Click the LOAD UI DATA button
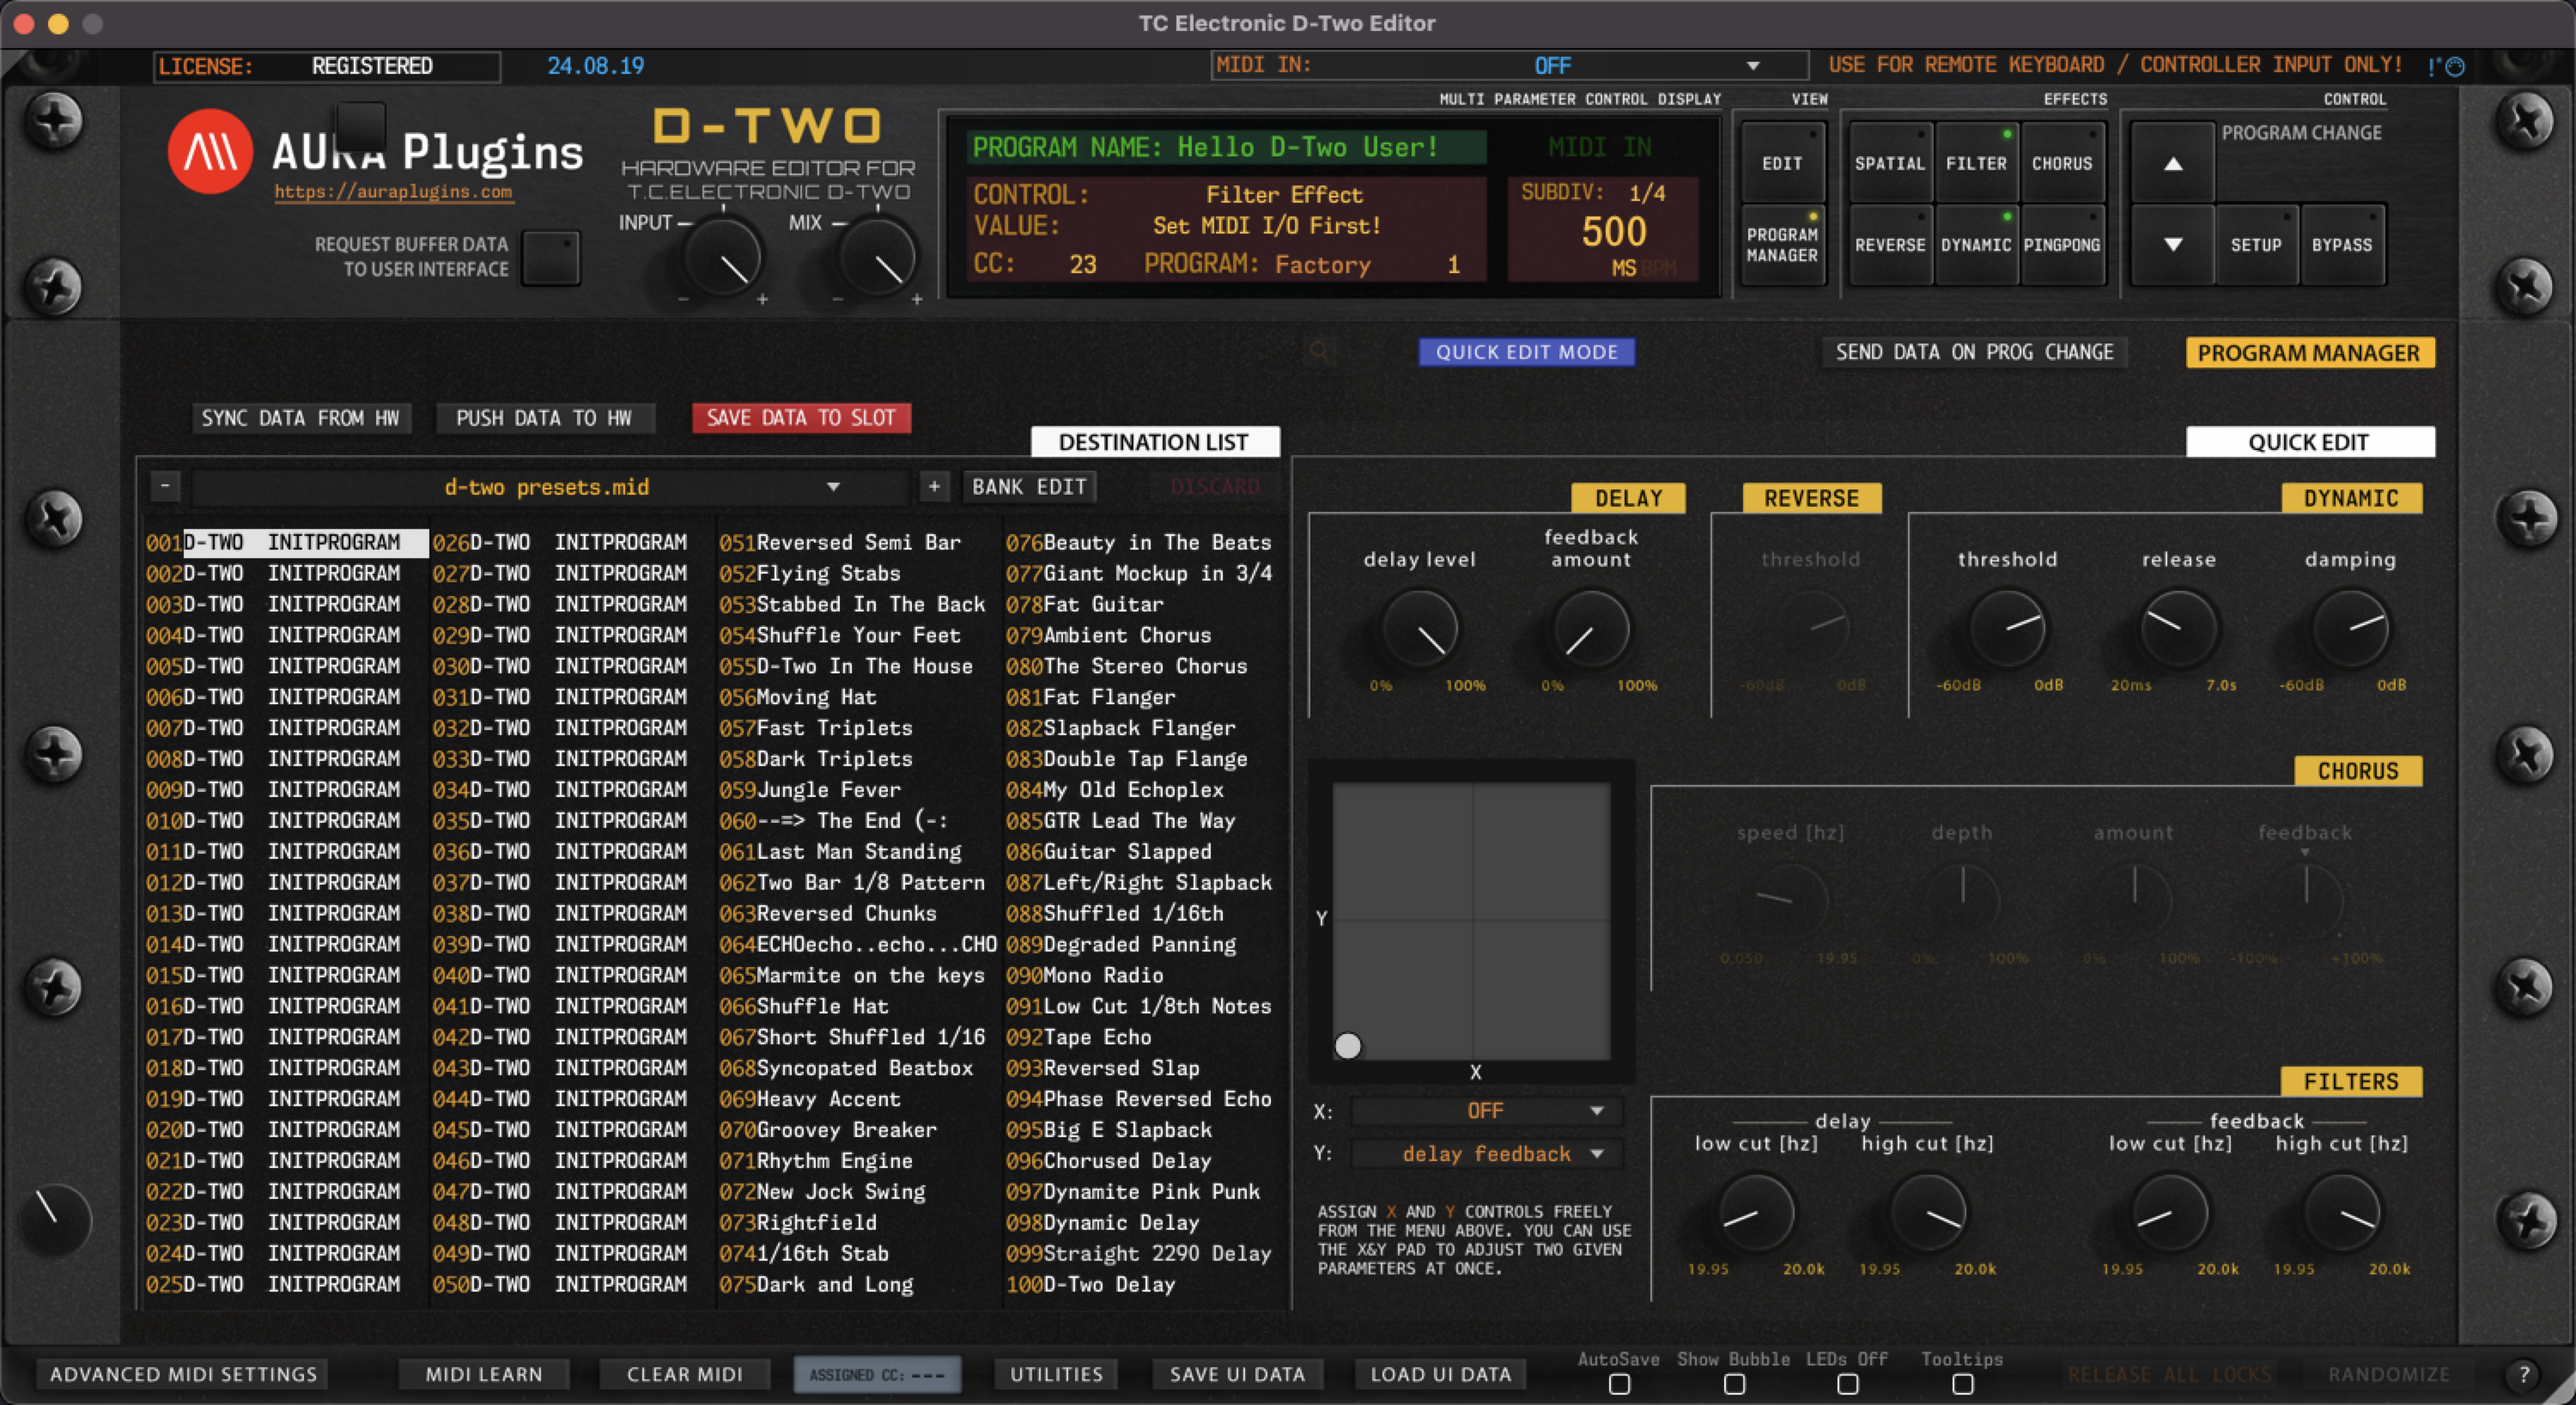Screen dimensions: 2576x1405 [x=1440, y=1374]
